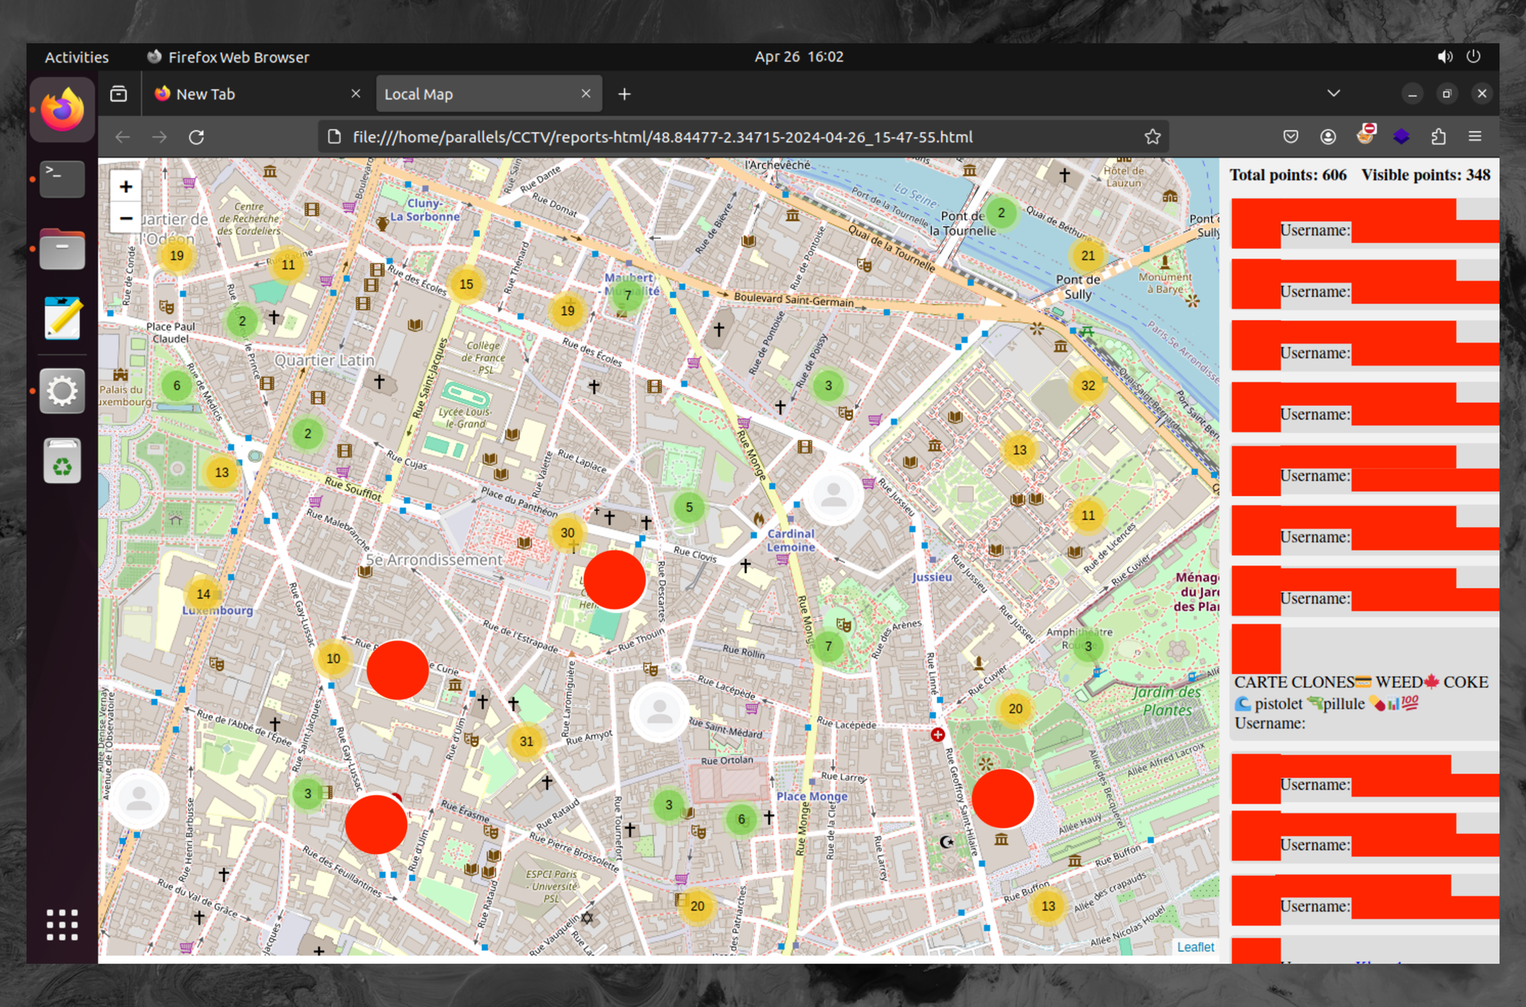Open the system menu via the volume icon
This screenshot has height=1007, width=1526.
[x=1444, y=56]
